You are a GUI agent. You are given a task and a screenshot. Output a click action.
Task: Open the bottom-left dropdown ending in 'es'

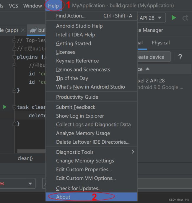point(17,183)
